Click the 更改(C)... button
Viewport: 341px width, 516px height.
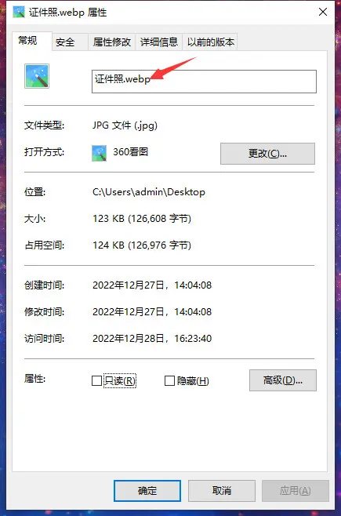pyautogui.click(x=267, y=154)
